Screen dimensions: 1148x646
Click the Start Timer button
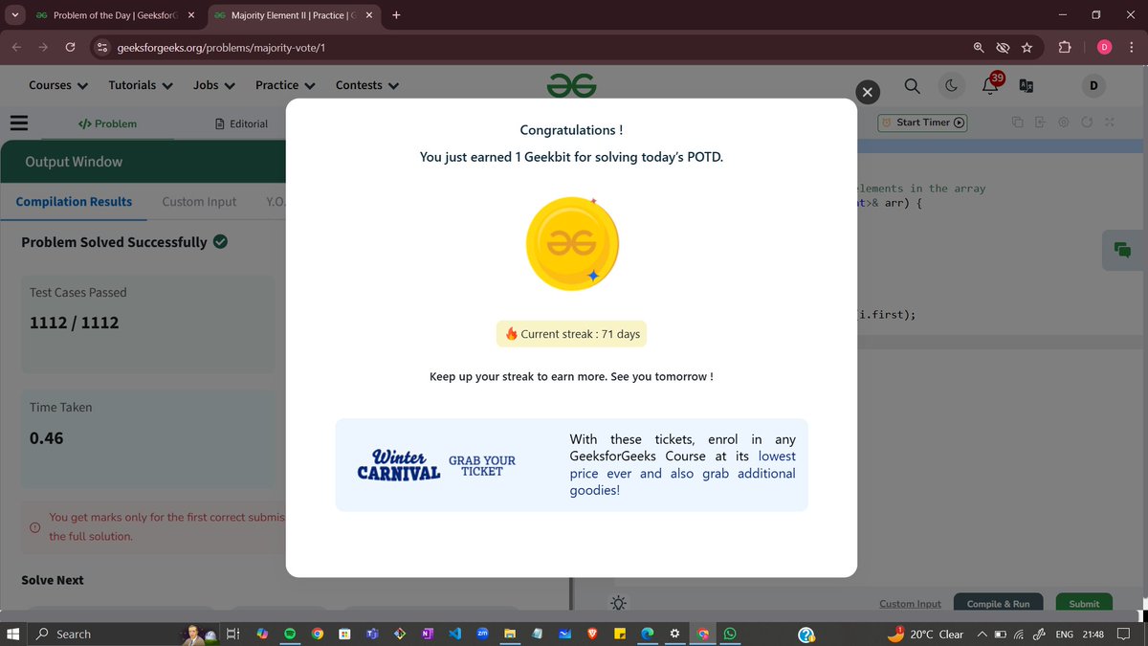click(923, 123)
